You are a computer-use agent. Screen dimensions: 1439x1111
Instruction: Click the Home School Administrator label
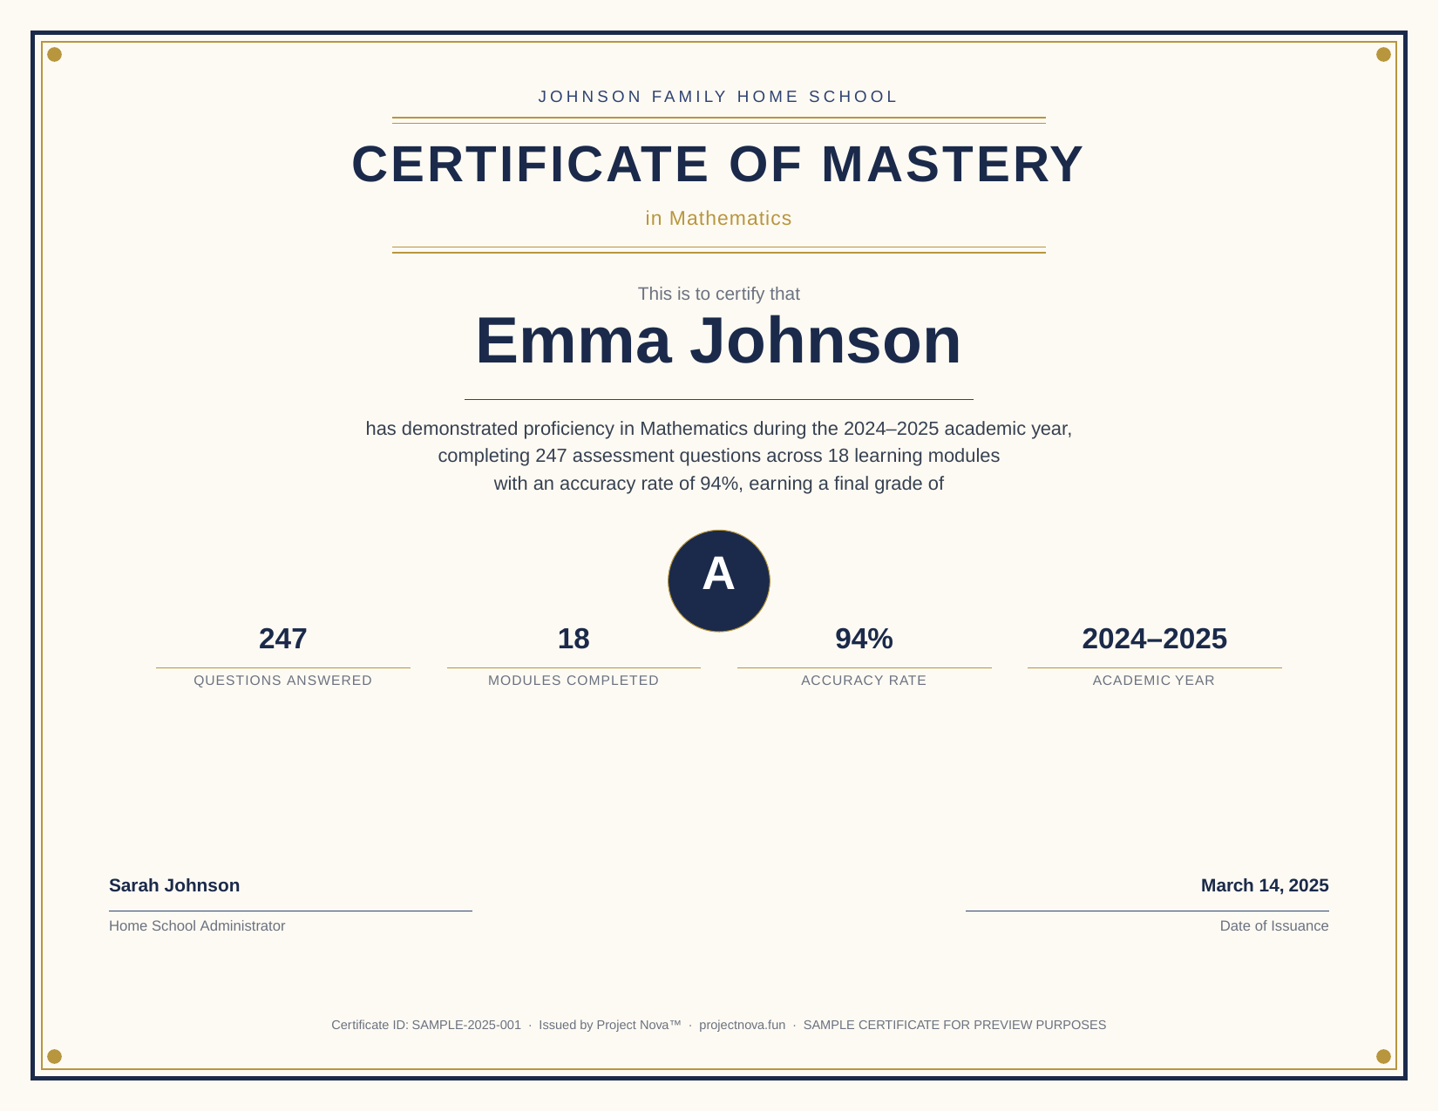tap(196, 925)
